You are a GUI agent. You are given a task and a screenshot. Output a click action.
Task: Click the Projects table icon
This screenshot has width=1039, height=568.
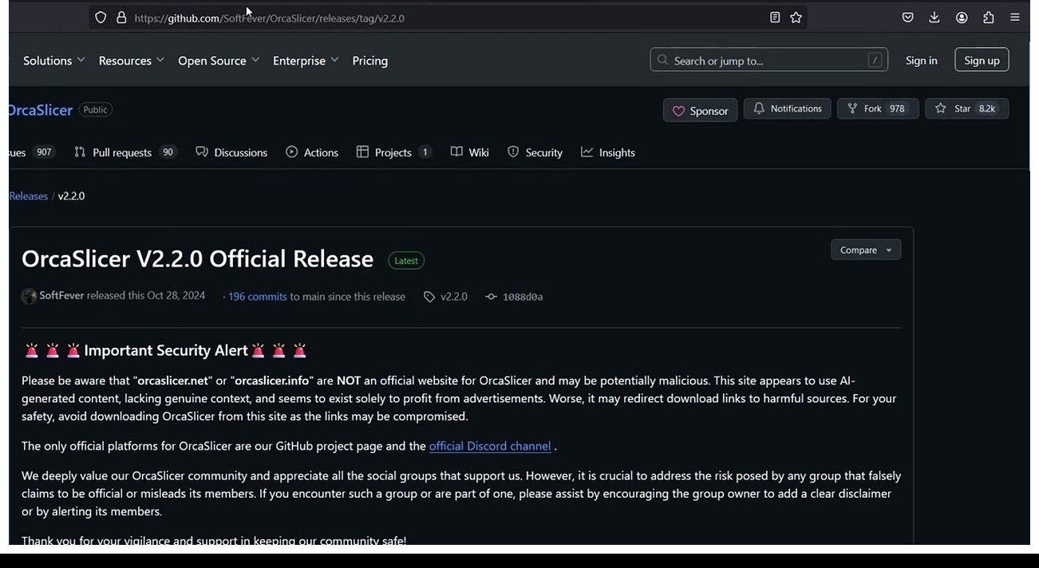[362, 152]
